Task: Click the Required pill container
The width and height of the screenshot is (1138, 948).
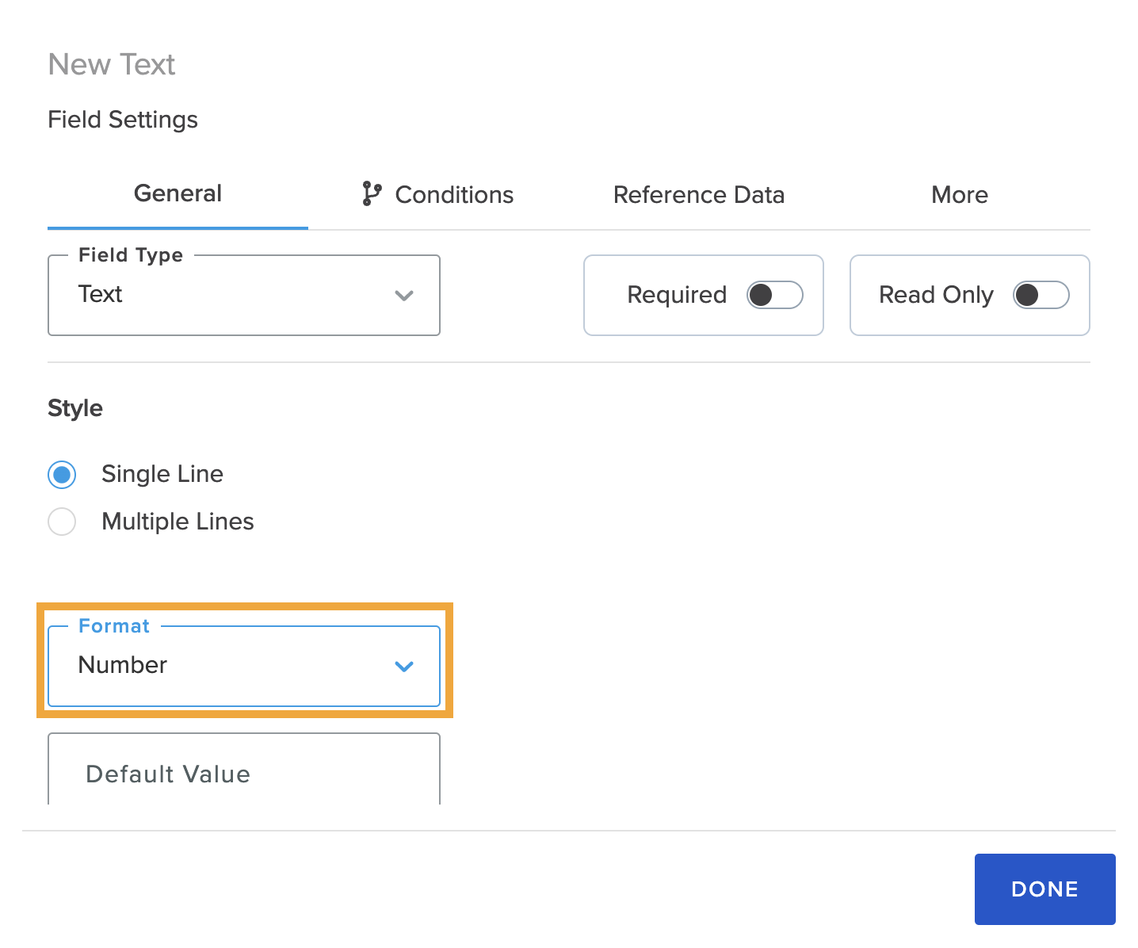Action: pyautogui.click(x=702, y=295)
